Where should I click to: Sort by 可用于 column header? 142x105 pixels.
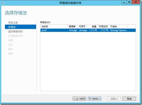[x=83, y=27]
